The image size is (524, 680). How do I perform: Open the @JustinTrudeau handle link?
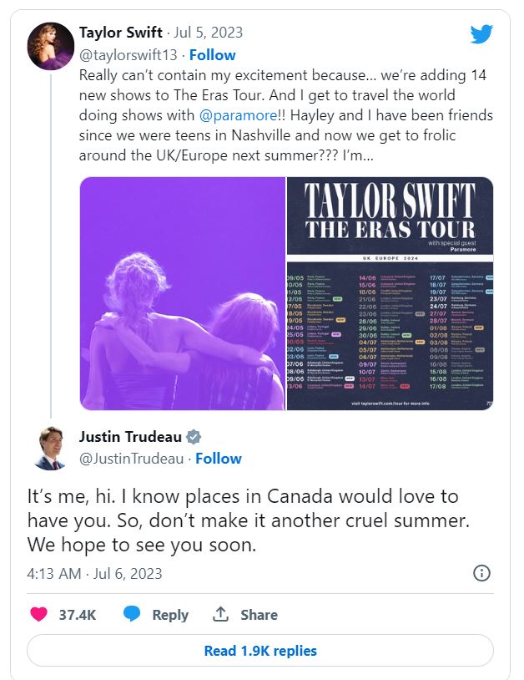[x=131, y=459]
